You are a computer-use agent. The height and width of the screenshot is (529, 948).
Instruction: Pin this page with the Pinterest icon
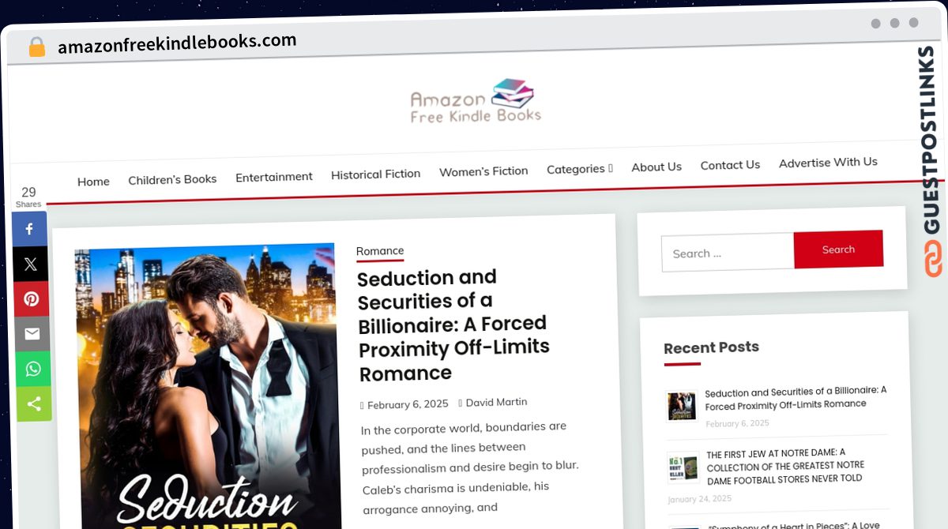pos(31,299)
